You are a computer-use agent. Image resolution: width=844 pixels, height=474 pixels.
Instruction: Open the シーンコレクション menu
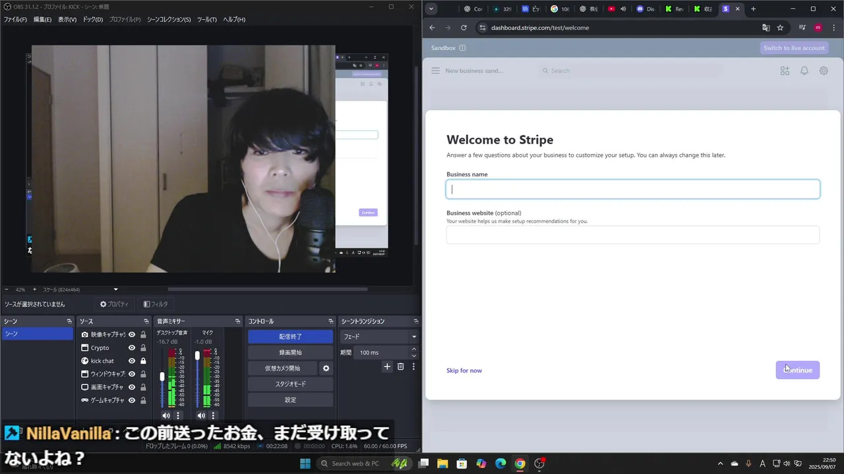[169, 19]
